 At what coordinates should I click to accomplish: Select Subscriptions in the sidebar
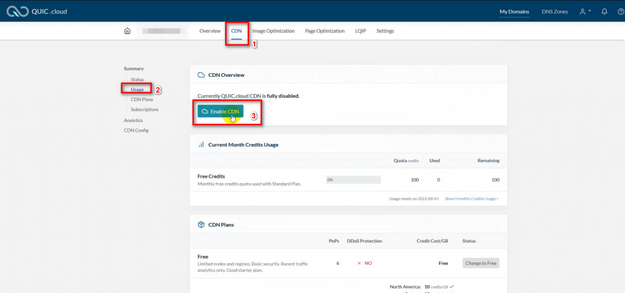tap(144, 109)
